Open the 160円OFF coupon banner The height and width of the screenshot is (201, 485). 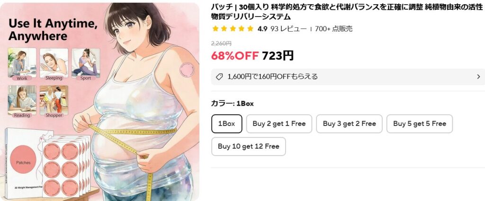[x=348, y=77]
